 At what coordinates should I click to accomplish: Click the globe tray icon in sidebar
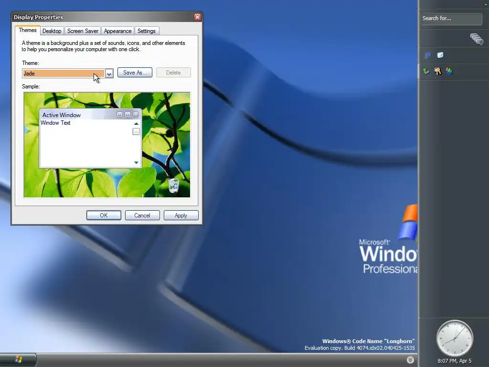[x=449, y=71]
